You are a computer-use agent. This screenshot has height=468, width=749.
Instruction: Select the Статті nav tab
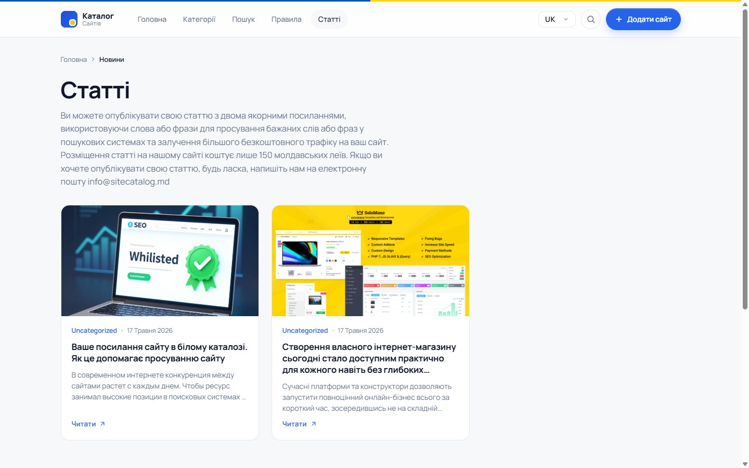click(329, 19)
